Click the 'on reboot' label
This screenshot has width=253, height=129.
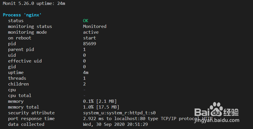pos(20,38)
